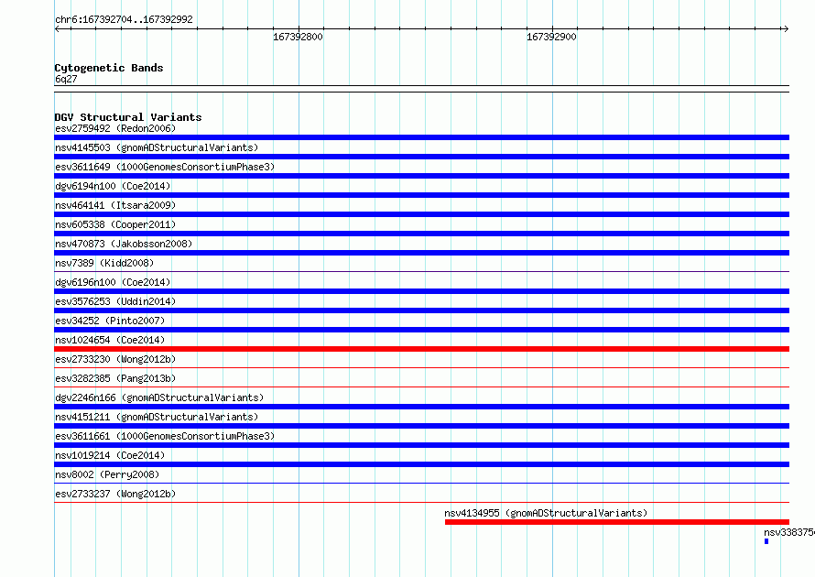
Task: Open esv3611649 (1000GenomesConsortiumPhase3) label
Action: click(165, 167)
